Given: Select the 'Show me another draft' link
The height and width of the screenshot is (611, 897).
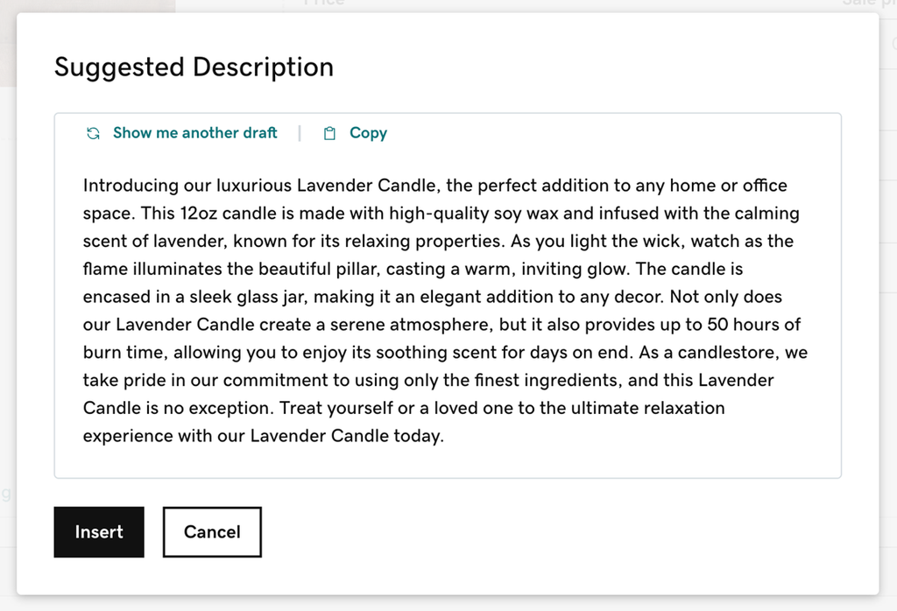Looking at the screenshot, I should (195, 132).
